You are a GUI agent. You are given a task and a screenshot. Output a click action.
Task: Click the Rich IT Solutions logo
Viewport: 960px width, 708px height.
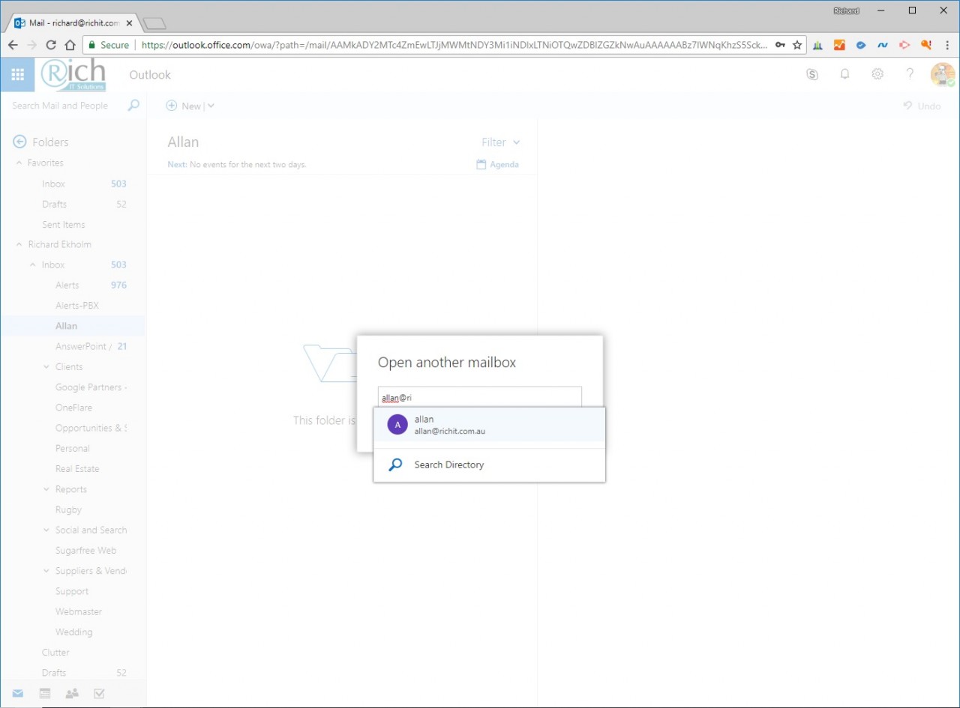coord(73,74)
